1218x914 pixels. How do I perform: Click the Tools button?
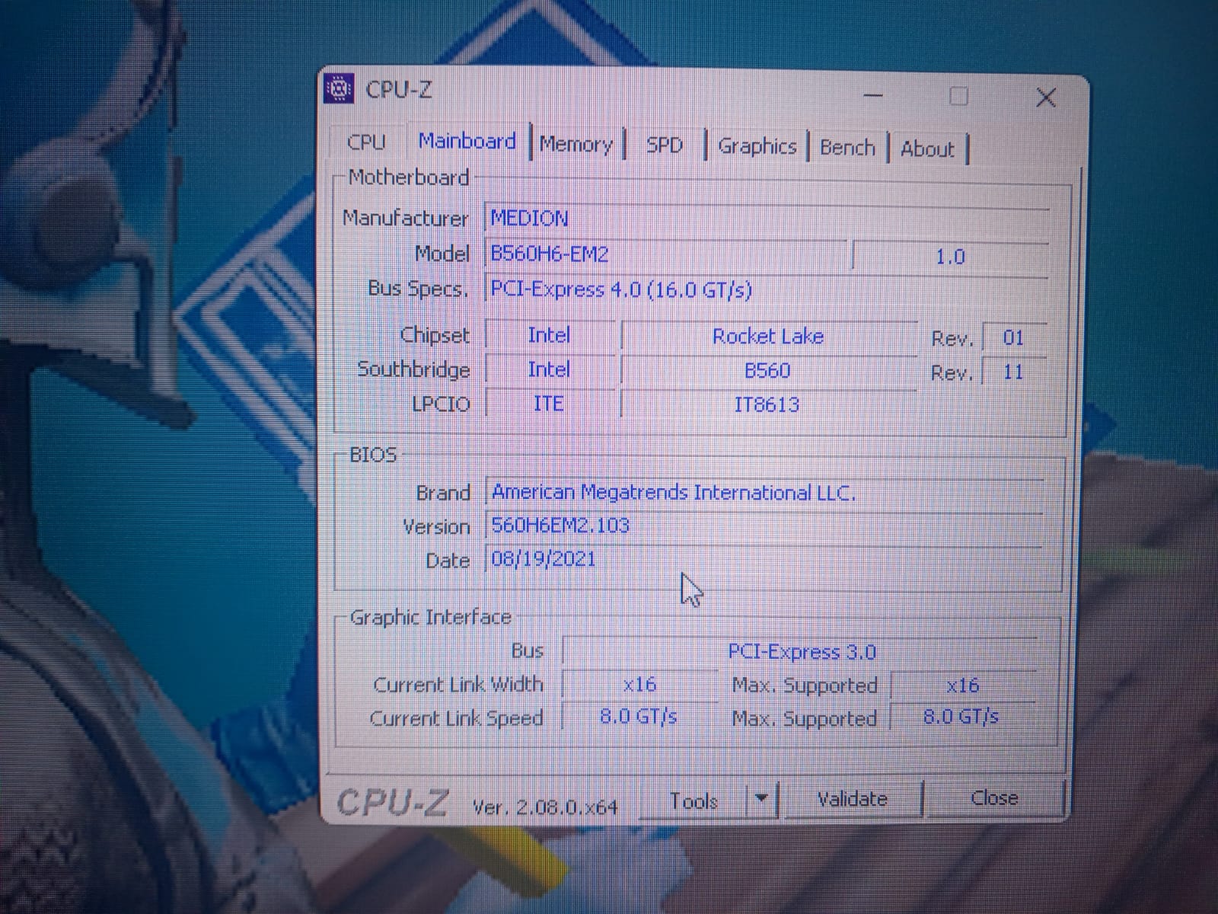coord(693,801)
